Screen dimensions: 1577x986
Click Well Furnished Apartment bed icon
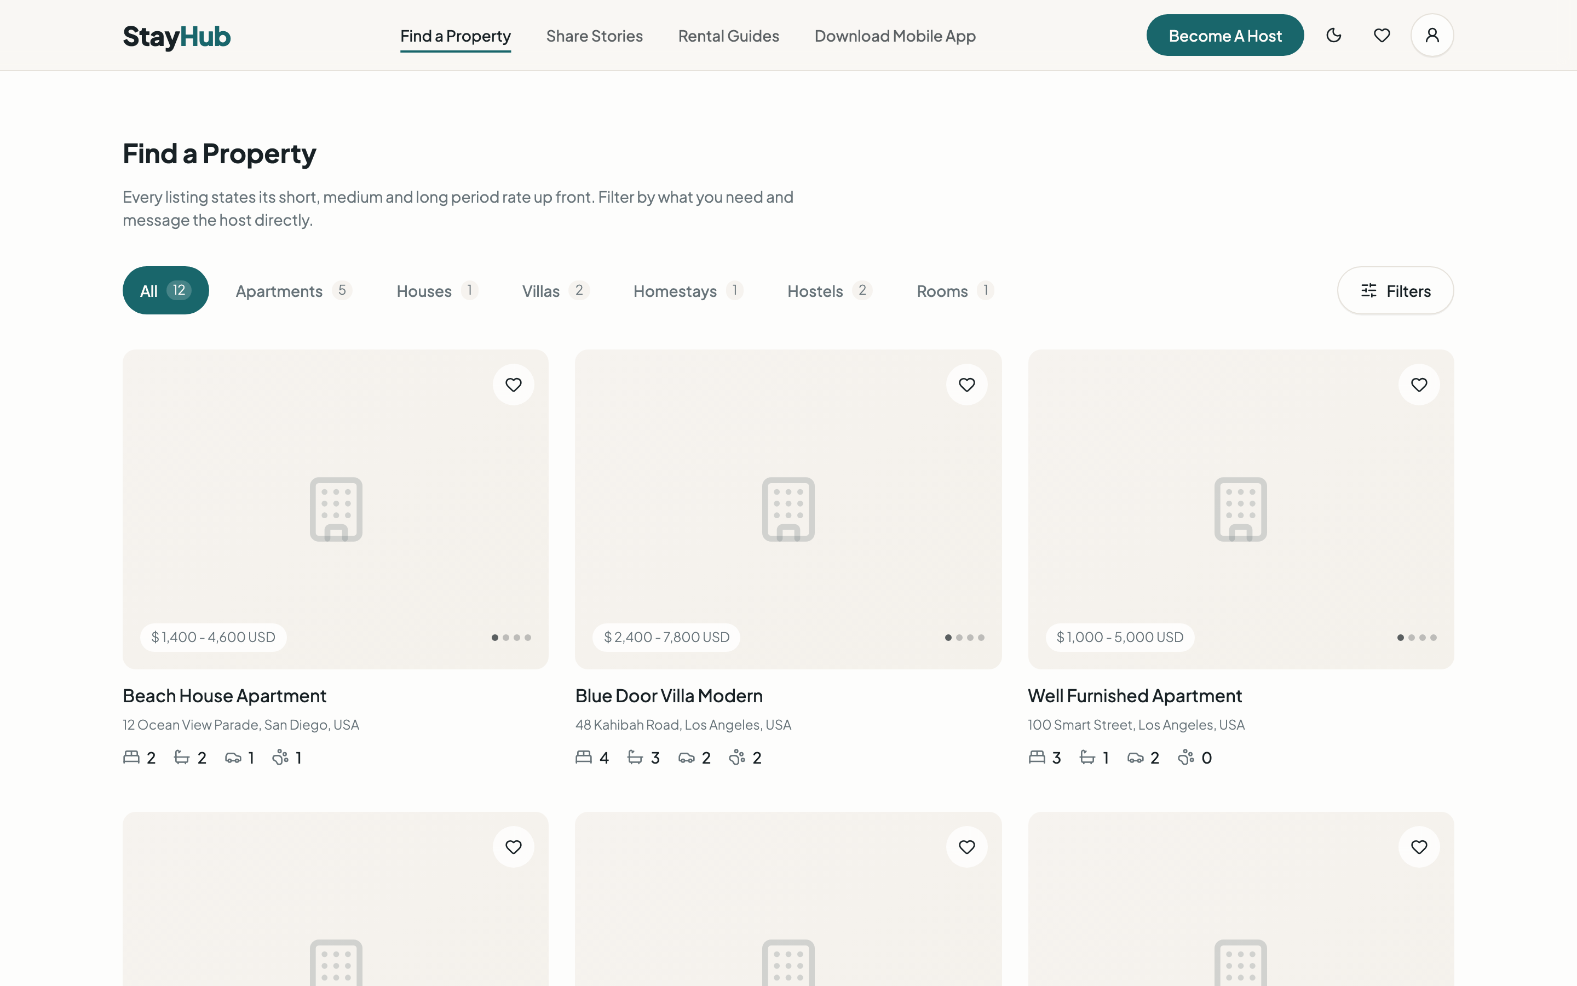(x=1036, y=756)
